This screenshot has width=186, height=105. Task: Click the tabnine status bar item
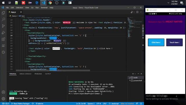(40, 104)
